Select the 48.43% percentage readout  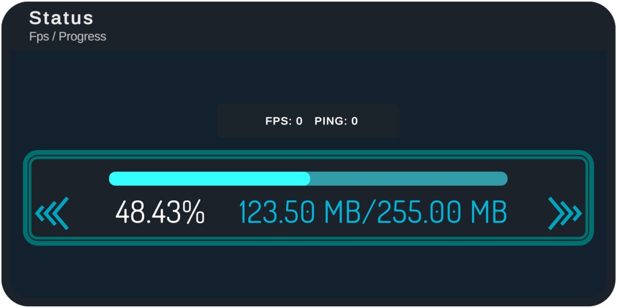(x=160, y=212)
